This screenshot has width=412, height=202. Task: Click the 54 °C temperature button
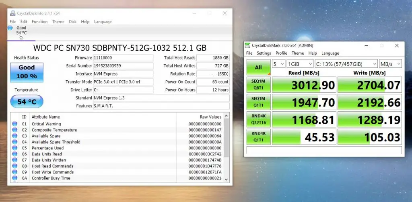point(27,102)
